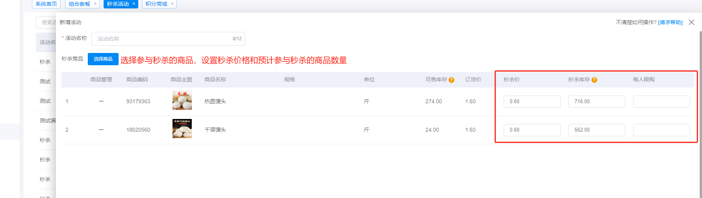The image size is (702, 198).
Task: Click the 可售库存 help question-mark icon
Action: pyautogui.click(x=451, y=80)
